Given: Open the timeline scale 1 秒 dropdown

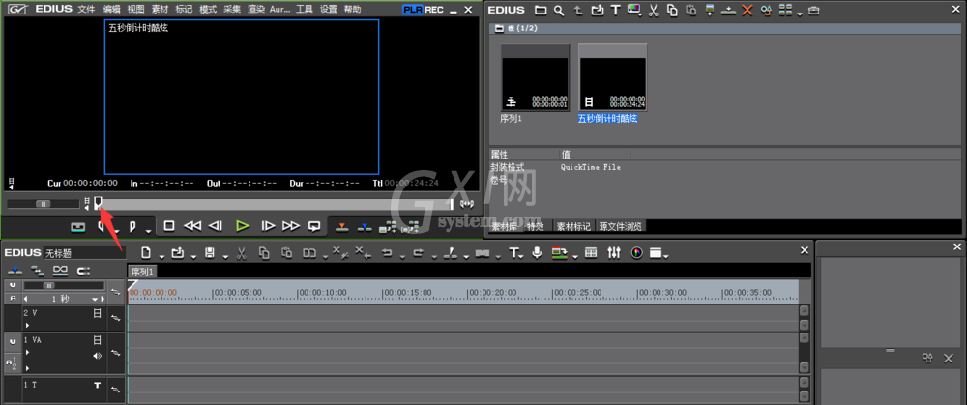Looking at the screenshot, I should [x=95, y=299].
